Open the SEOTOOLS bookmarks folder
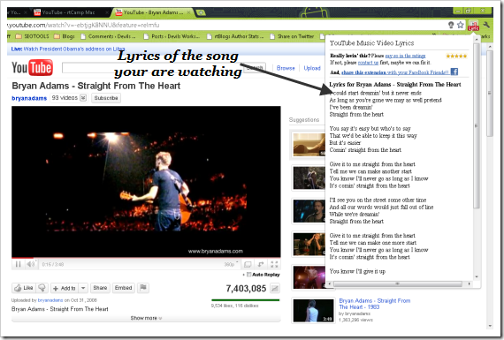 tap(32, 36)
